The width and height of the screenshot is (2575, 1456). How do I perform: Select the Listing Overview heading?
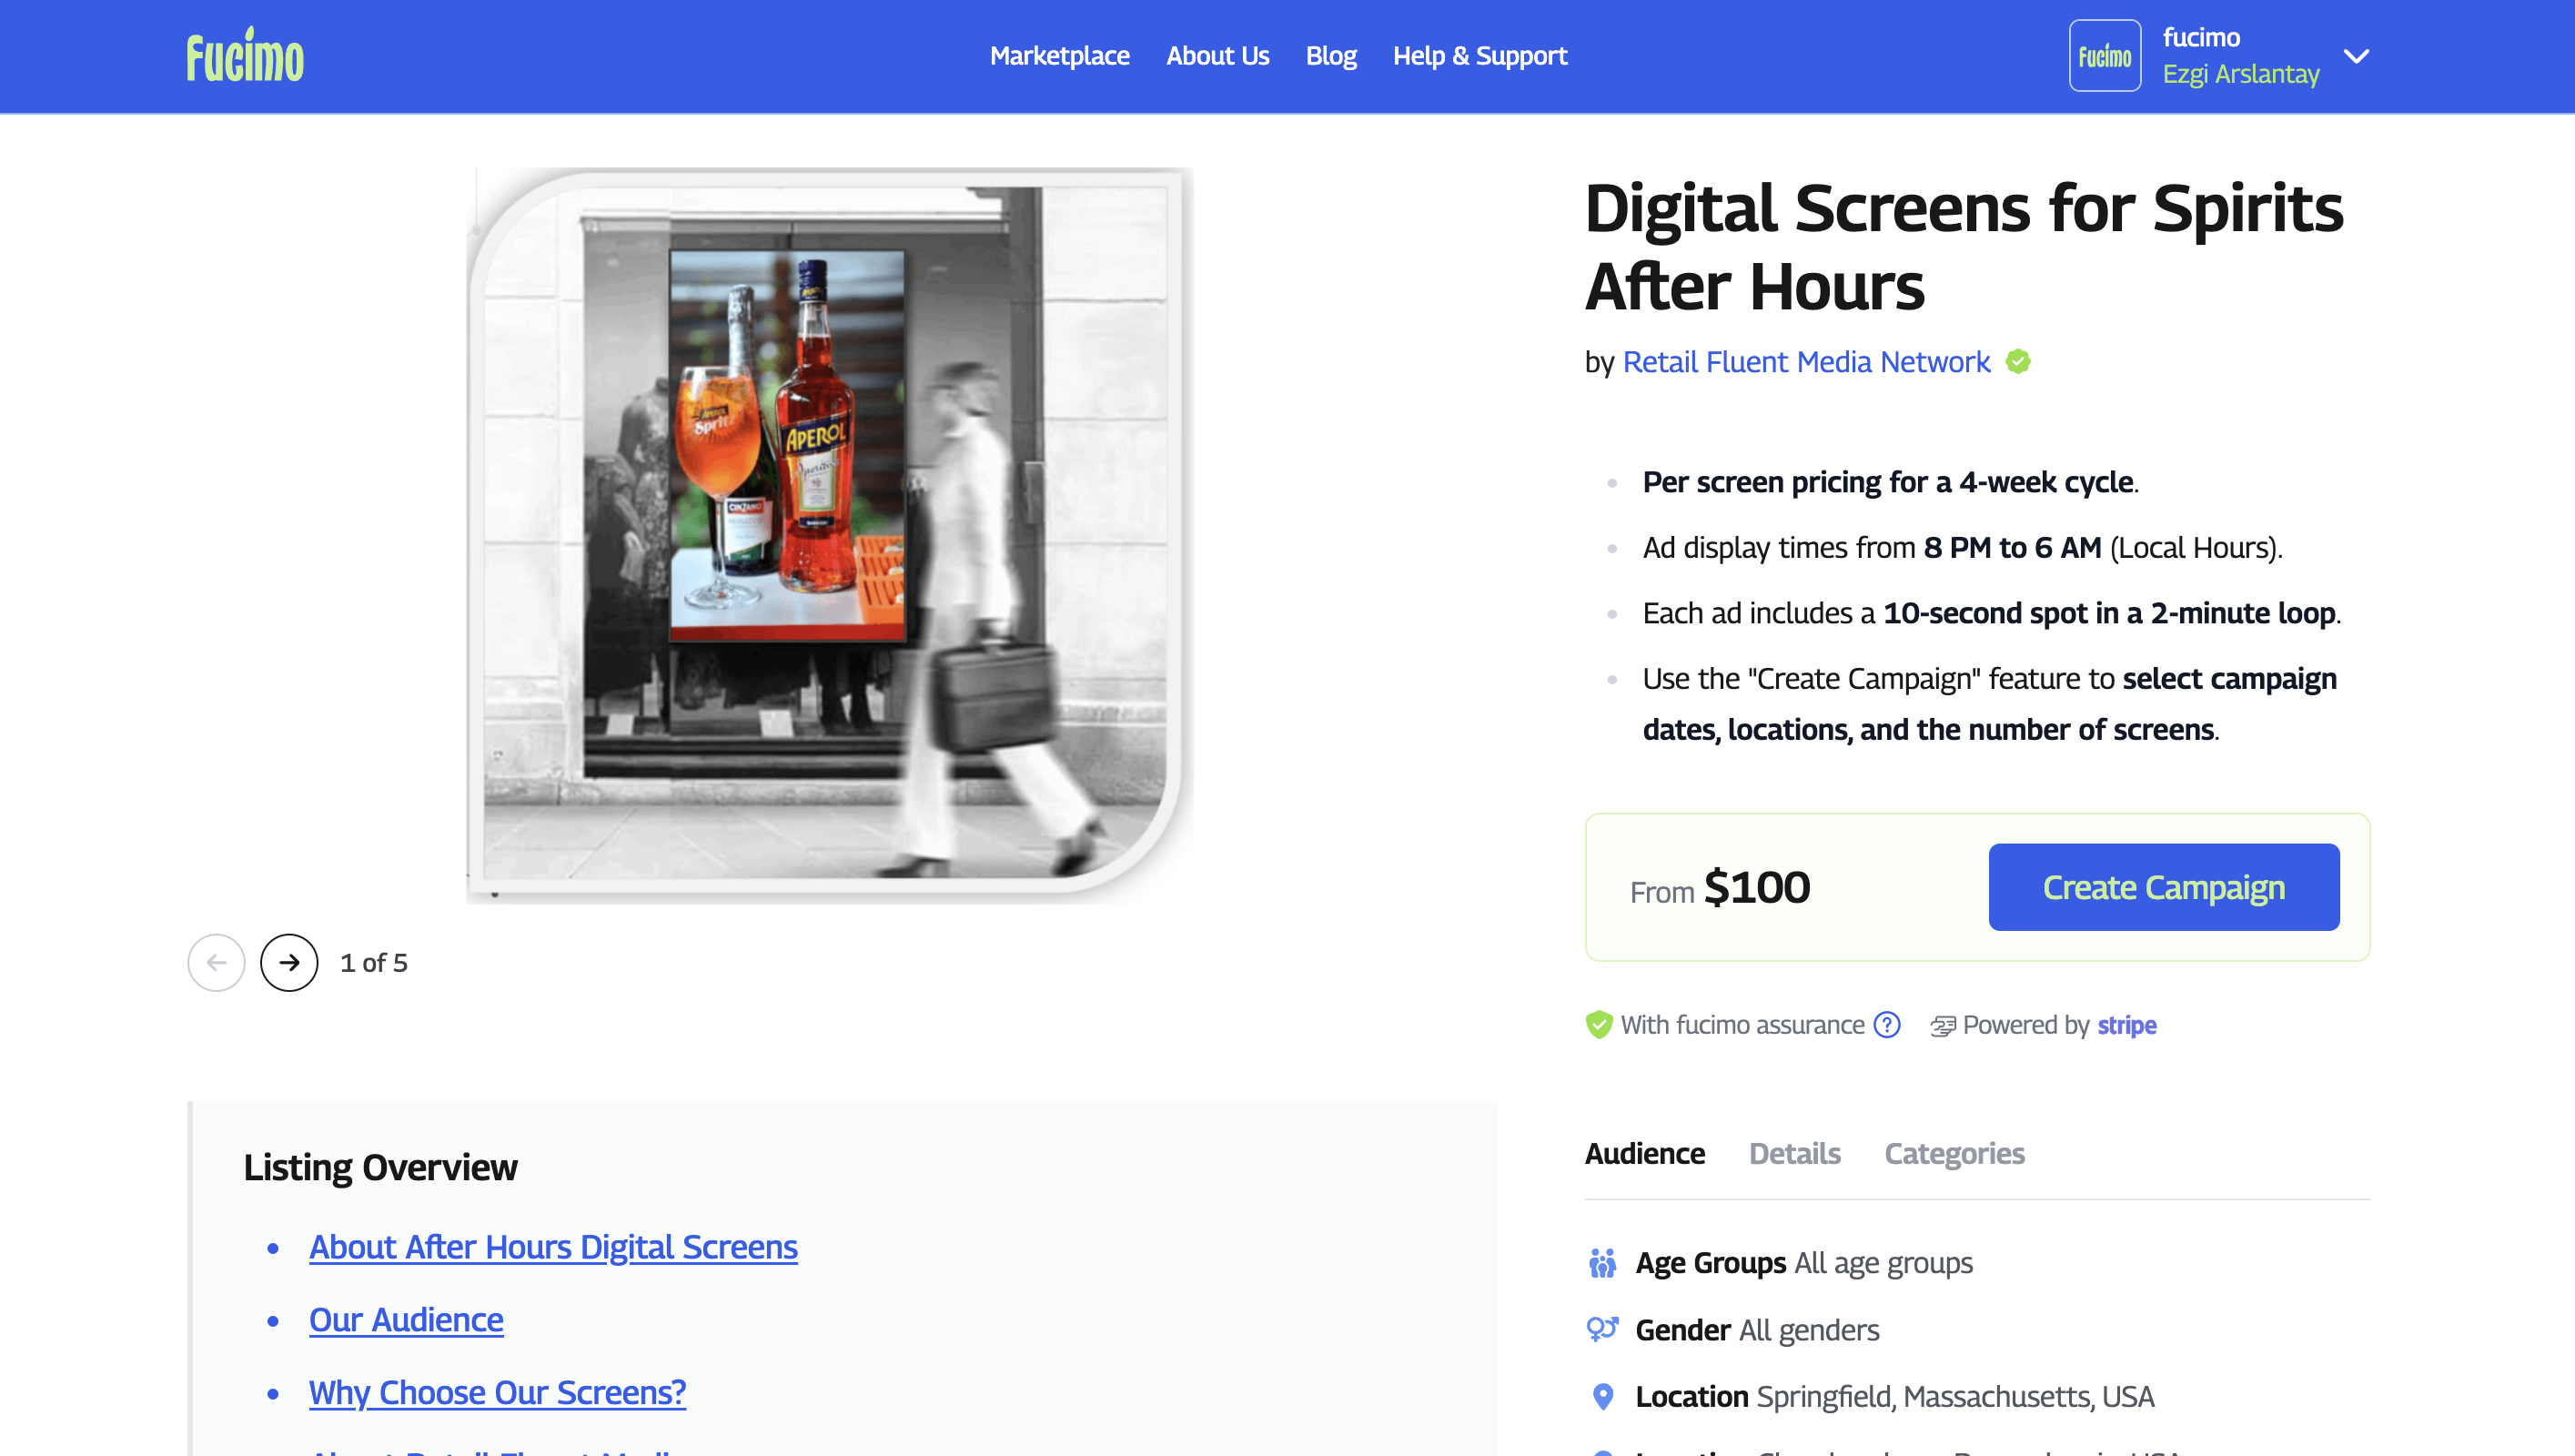379,1167
